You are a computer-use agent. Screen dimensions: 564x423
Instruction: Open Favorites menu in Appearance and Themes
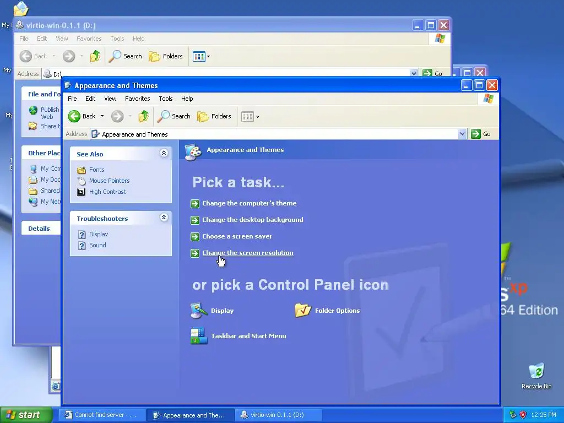coord(137,99)
